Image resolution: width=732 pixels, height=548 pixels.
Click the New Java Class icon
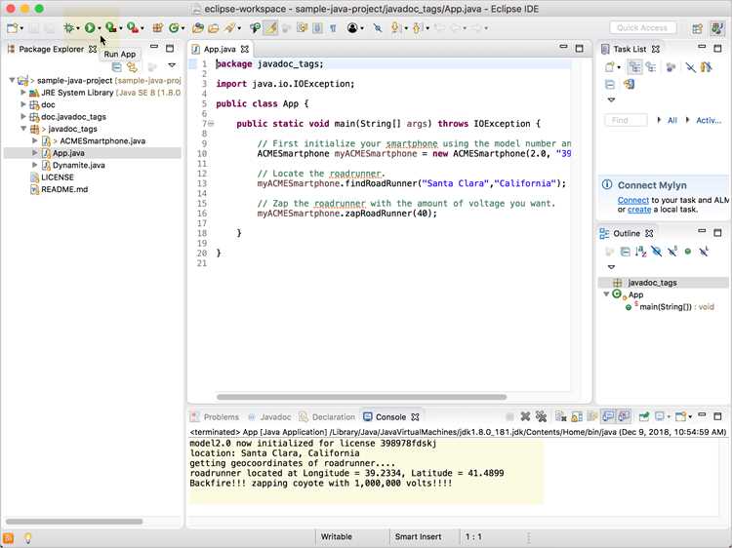(174, 28)
